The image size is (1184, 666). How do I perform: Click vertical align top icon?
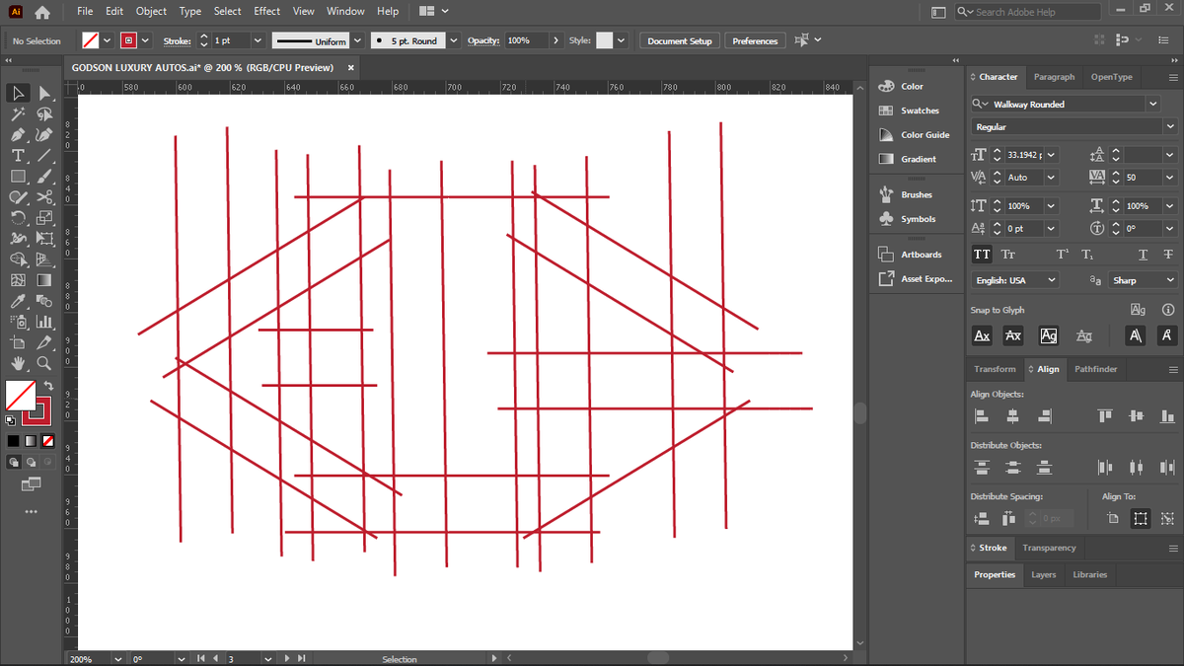pyautogui.click(x=1105, y=415)
